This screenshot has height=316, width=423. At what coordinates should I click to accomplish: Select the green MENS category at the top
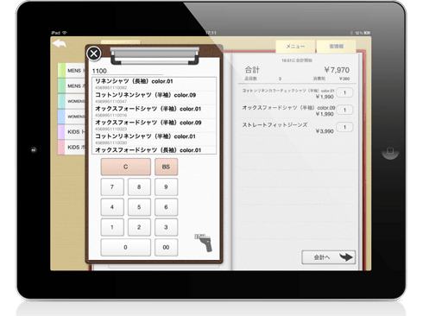coord(72,71)
